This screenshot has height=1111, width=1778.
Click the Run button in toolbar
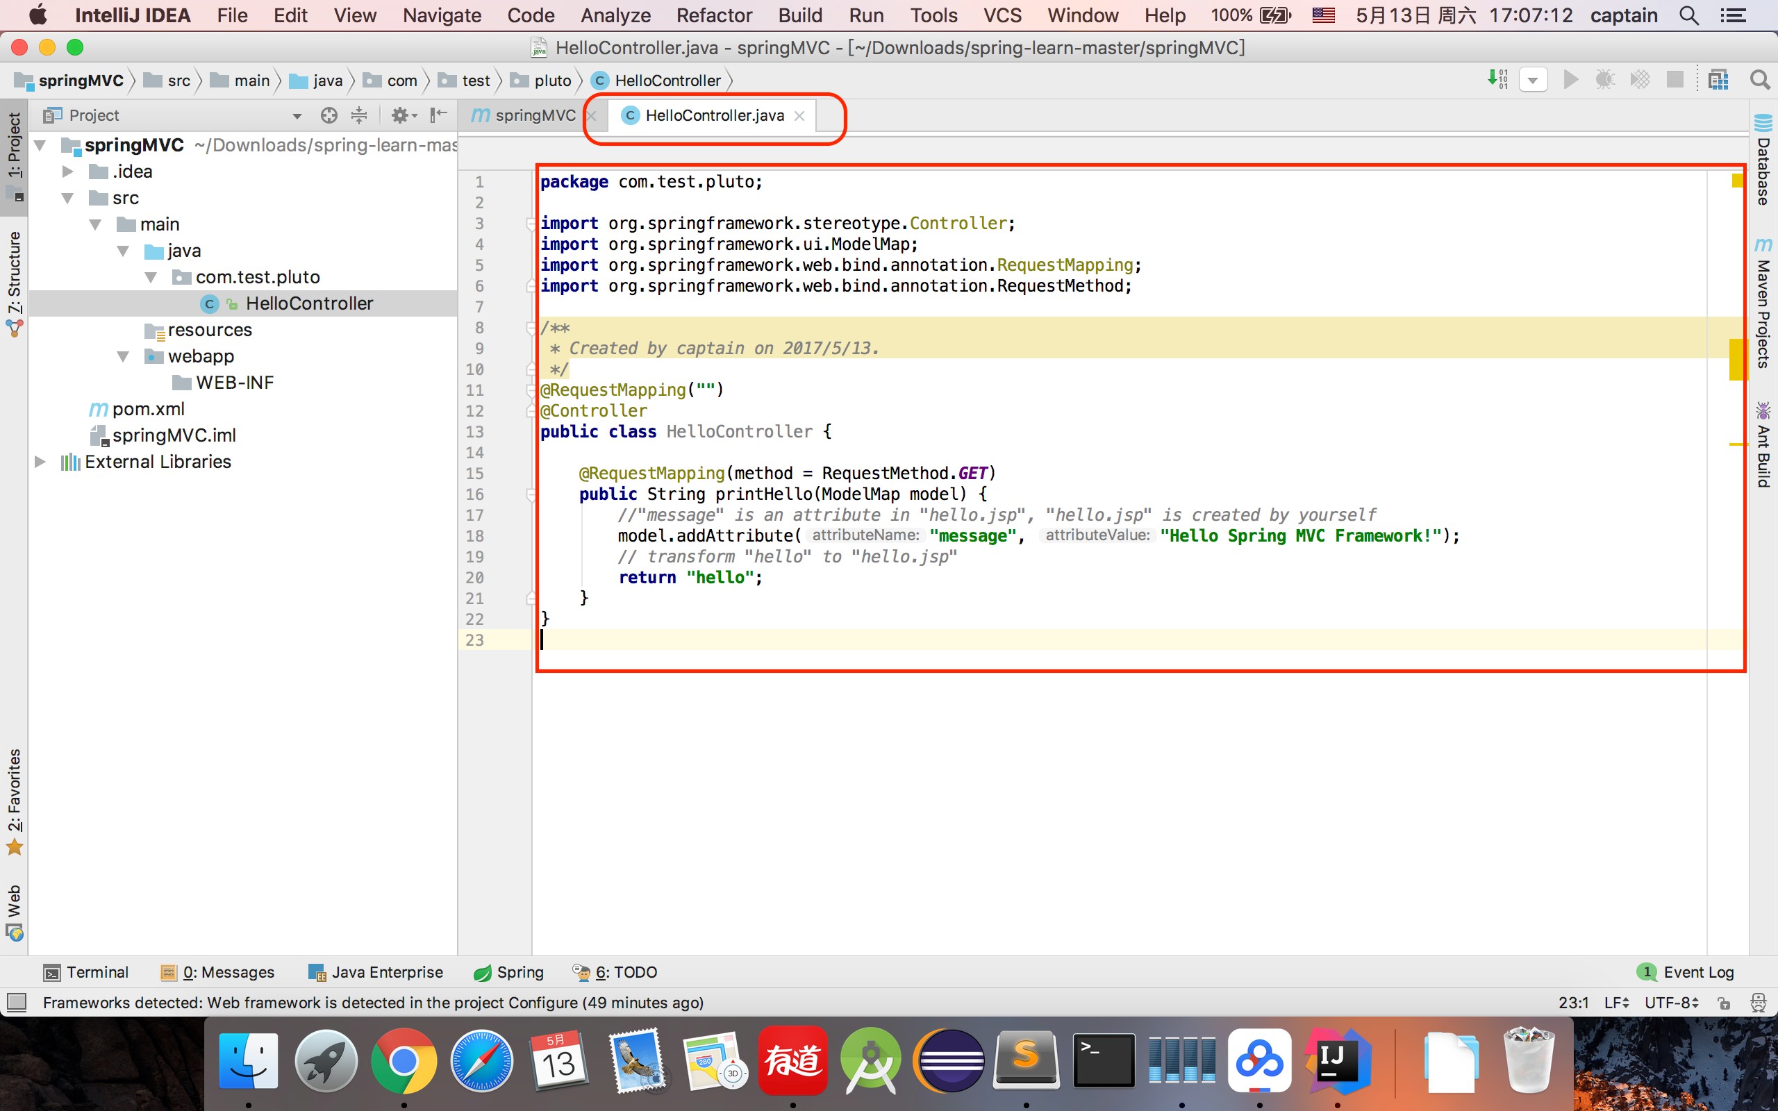pos(1571,79)
